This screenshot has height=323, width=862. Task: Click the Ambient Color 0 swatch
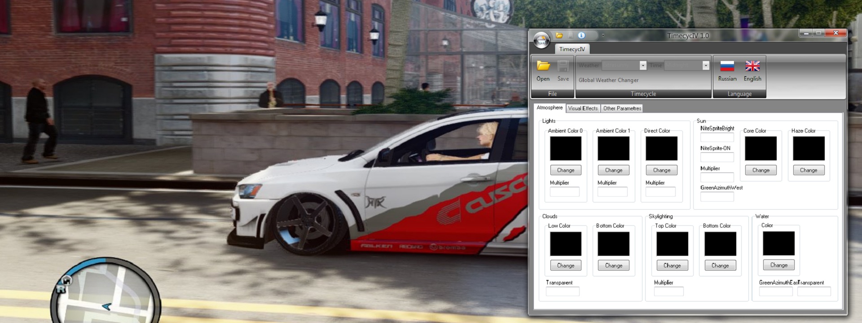point(566,148)
